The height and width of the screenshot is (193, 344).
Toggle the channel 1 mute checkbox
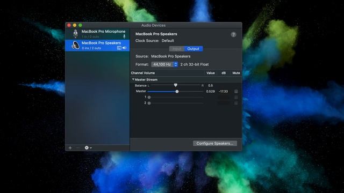tap(236, 97)
